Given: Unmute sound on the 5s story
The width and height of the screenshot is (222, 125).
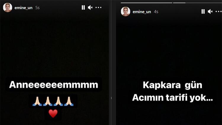Looking at the screenshot, I should pyautogui.click(x=90, y=7).
